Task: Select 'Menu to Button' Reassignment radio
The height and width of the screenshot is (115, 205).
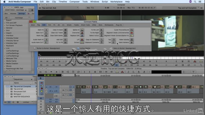Action: pyautogui.click(x=111, y=48)
